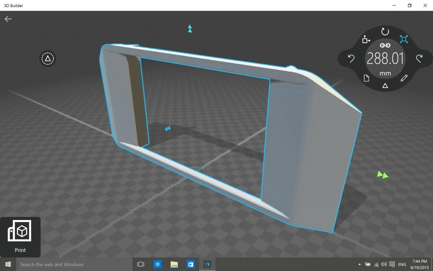433x271 pixels.
Task: Minimize the 3D Builder window
Action: point(394,5)
